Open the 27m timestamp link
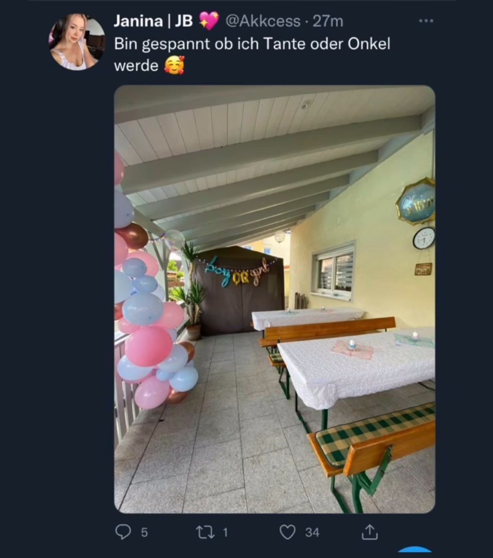This screenshot has width=493, height=558. 328,21
